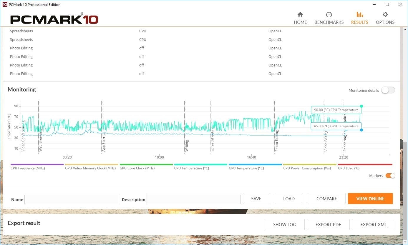Click the CPU Temperature graph endpoint dot
408x245 pixels.
tap(361, 106)
